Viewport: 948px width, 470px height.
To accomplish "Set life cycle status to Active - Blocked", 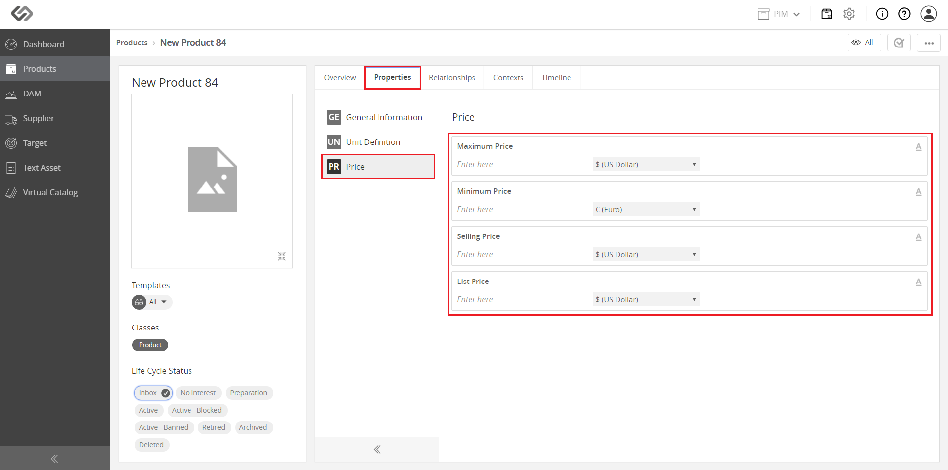I will [x=197, y=410].
